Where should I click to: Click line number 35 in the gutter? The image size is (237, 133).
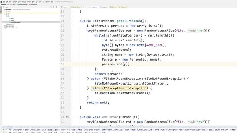(x=63, y=88)
